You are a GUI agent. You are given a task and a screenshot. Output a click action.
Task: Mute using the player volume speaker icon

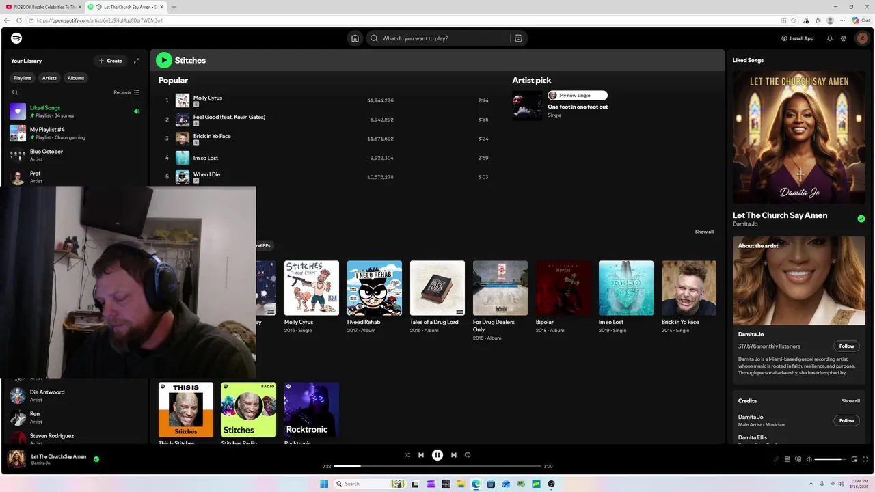(x=809, y=459)
